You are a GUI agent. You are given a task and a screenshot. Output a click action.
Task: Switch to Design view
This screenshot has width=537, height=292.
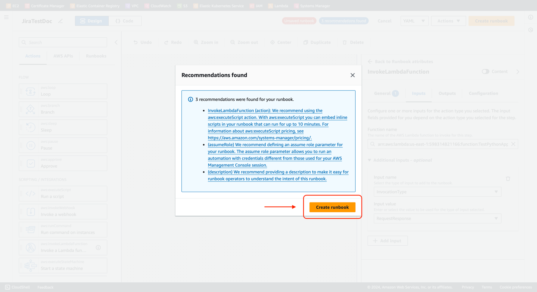91,21
